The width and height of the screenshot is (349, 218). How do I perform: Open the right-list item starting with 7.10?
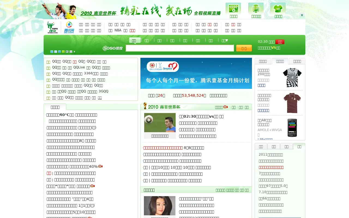(x=273, y=192)
